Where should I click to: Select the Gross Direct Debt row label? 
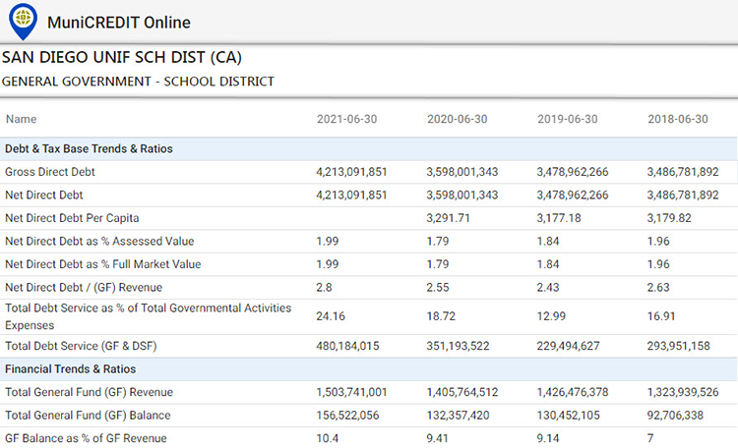tap(50, 172)
